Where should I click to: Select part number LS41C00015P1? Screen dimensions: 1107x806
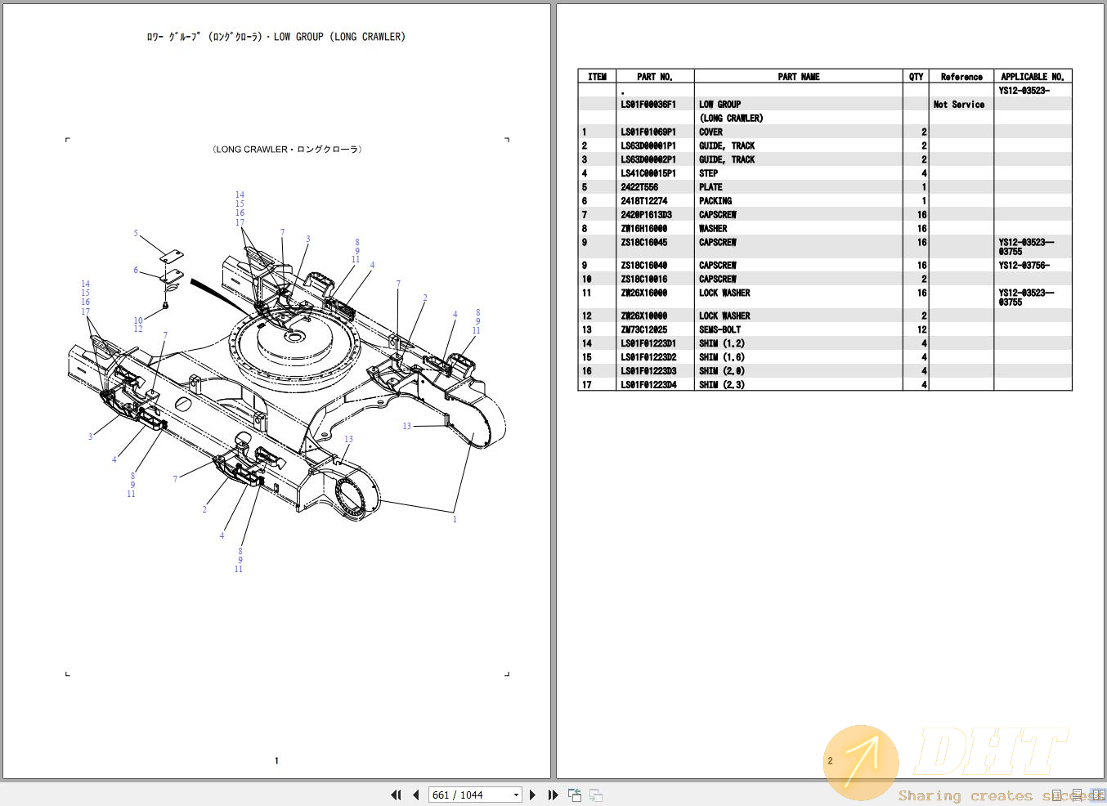tap(648, 174)
